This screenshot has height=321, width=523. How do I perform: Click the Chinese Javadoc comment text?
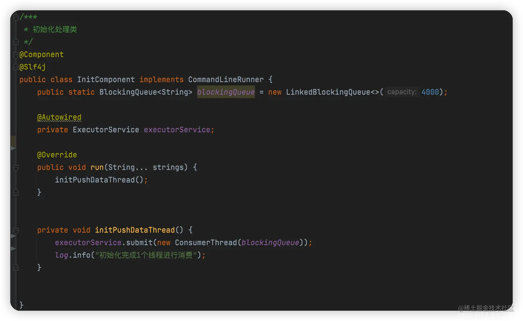55,29
